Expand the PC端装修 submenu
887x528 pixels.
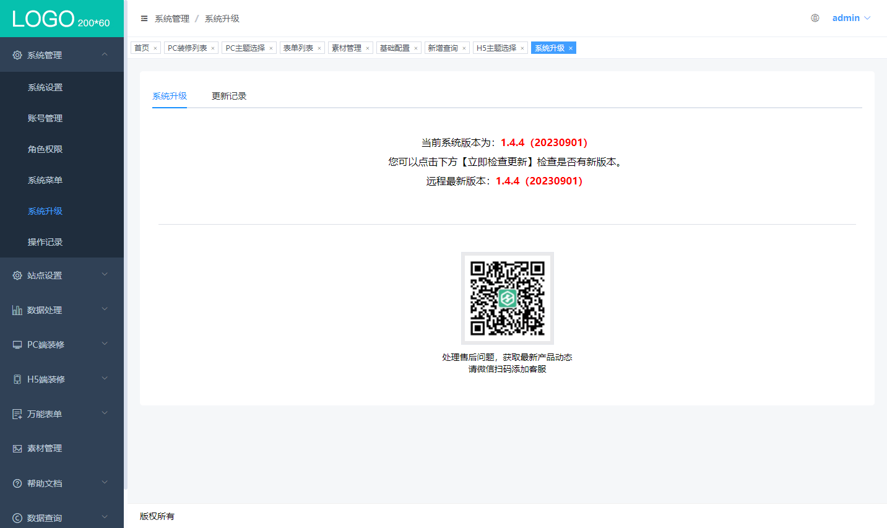point(105,344)
